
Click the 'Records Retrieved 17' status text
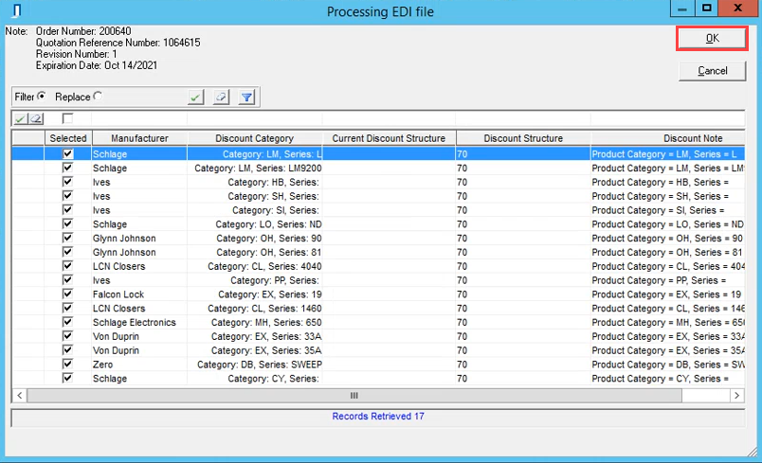[378, 416]
